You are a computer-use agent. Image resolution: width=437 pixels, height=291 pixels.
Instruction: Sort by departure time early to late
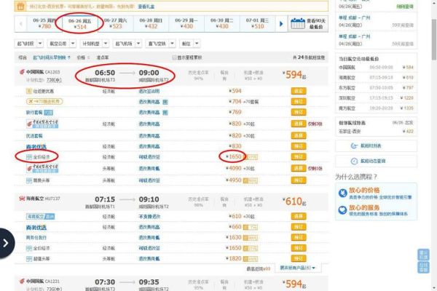pos(52,57)
